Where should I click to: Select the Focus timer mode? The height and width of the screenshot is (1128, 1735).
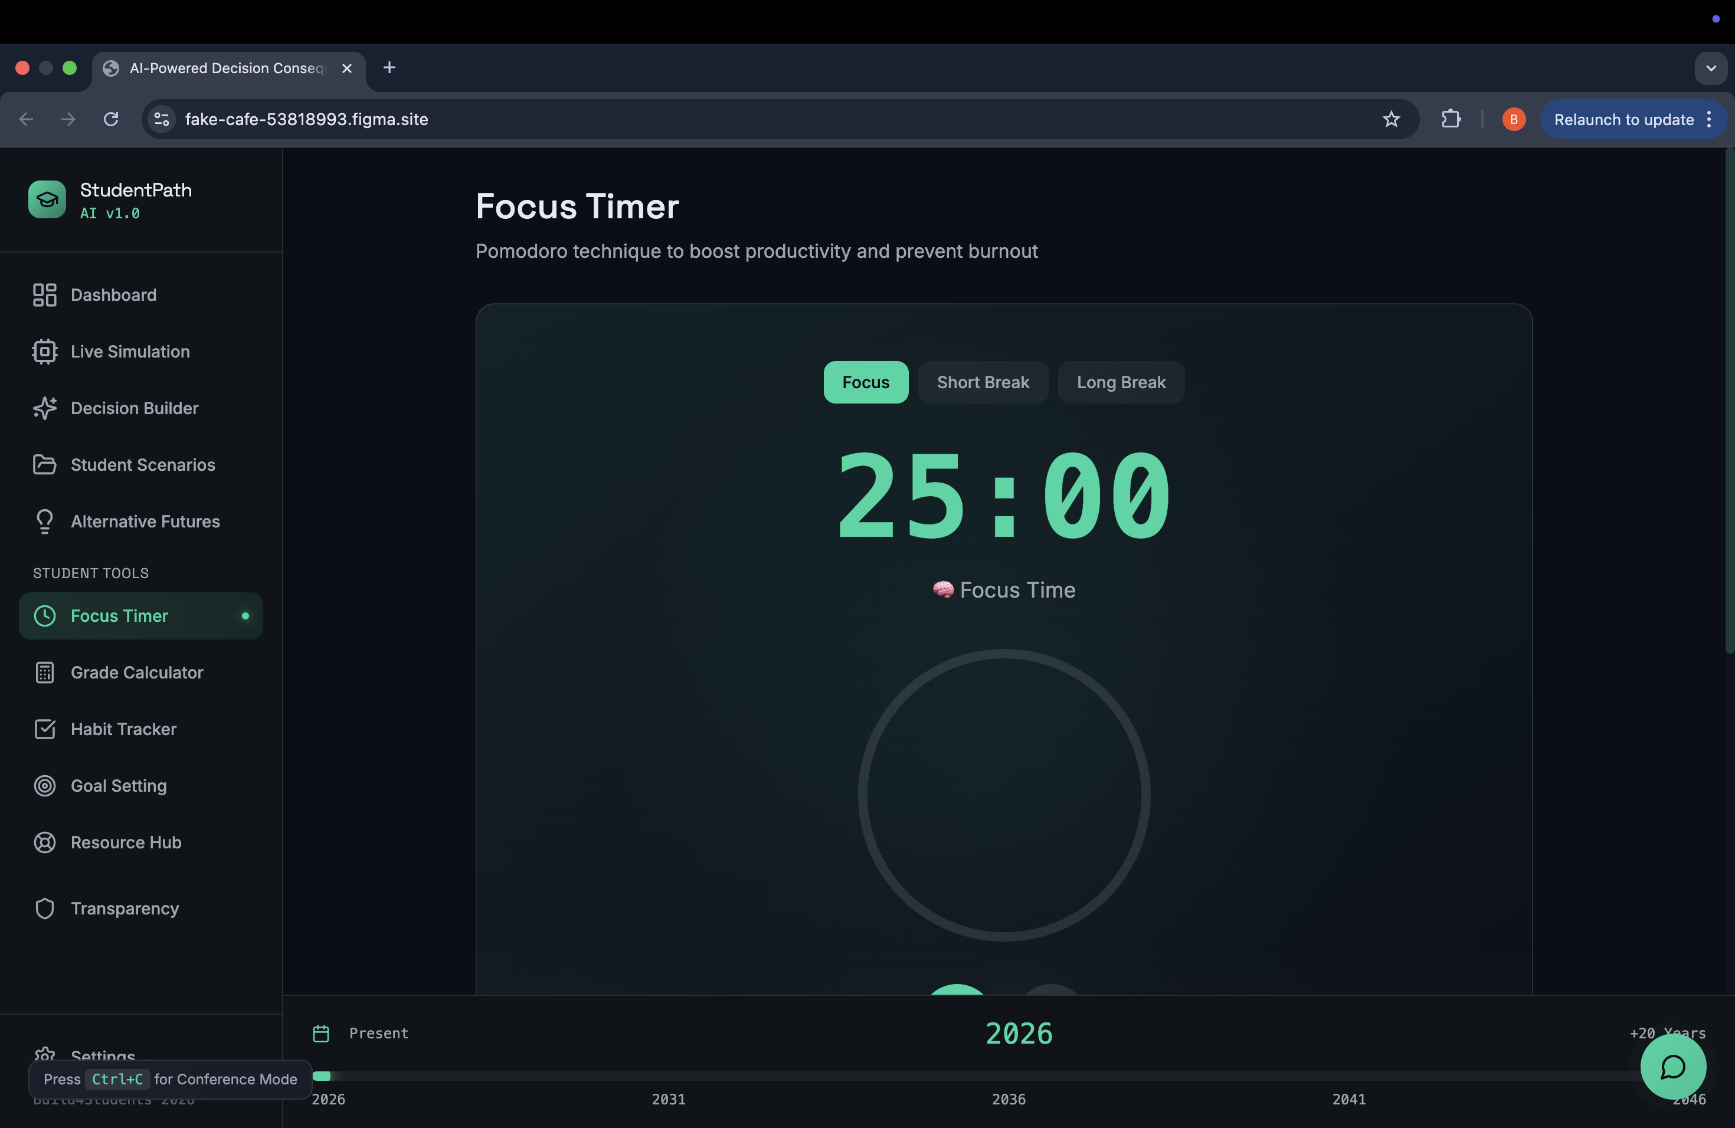pyautogui.click(x=865, y=382)
